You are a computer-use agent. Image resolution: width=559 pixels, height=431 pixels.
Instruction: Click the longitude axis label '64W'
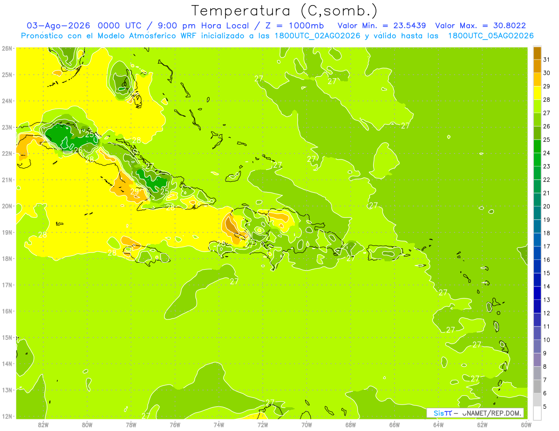[438, 424]
